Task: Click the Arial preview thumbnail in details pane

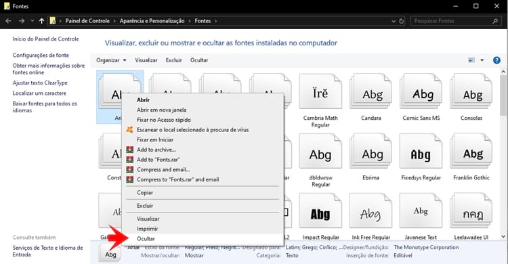Action: 110,252
